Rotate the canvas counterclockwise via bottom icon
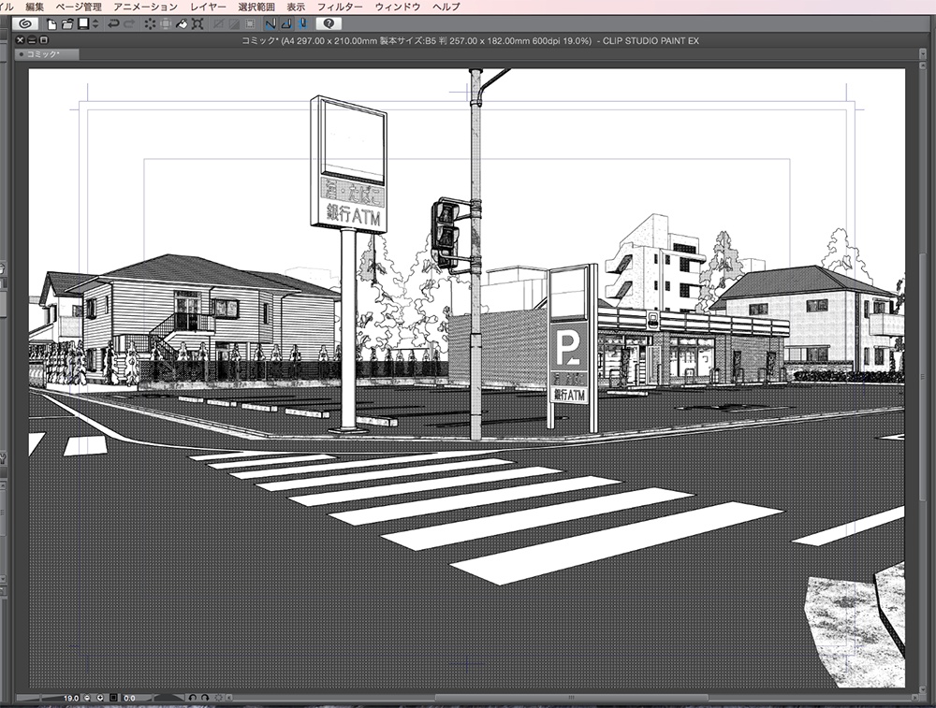This screenshot has height=708, width=936. (x=192, y=698)
